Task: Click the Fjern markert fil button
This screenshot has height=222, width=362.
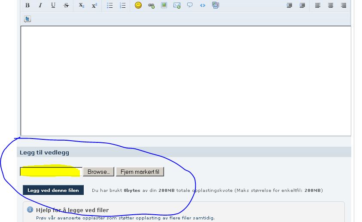Action: point(140,172)
